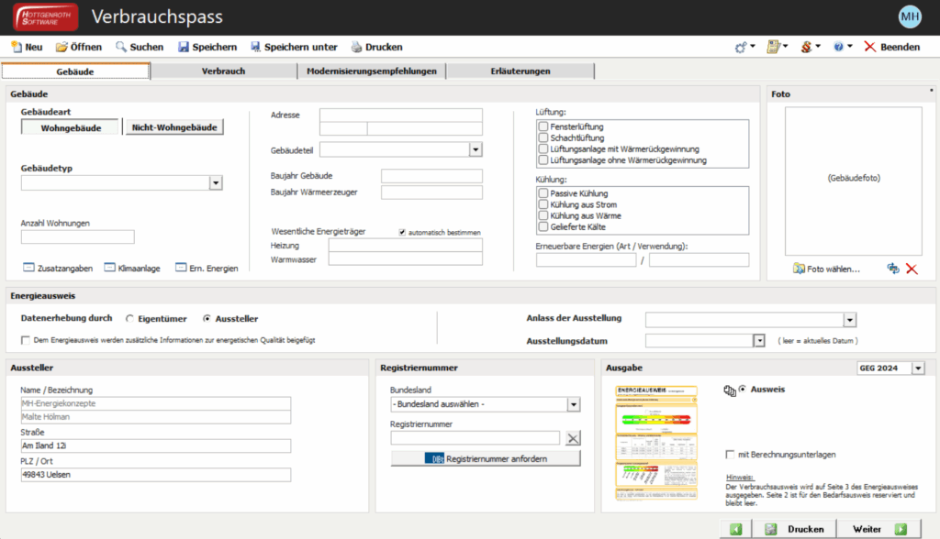Open Bundesland auswählen dropdown

coord(573,404)
